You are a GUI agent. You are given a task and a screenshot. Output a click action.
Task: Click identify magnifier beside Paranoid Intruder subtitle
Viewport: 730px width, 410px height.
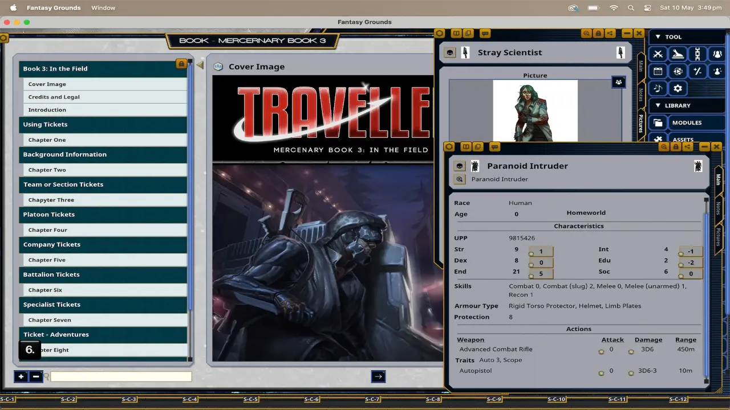459,179
